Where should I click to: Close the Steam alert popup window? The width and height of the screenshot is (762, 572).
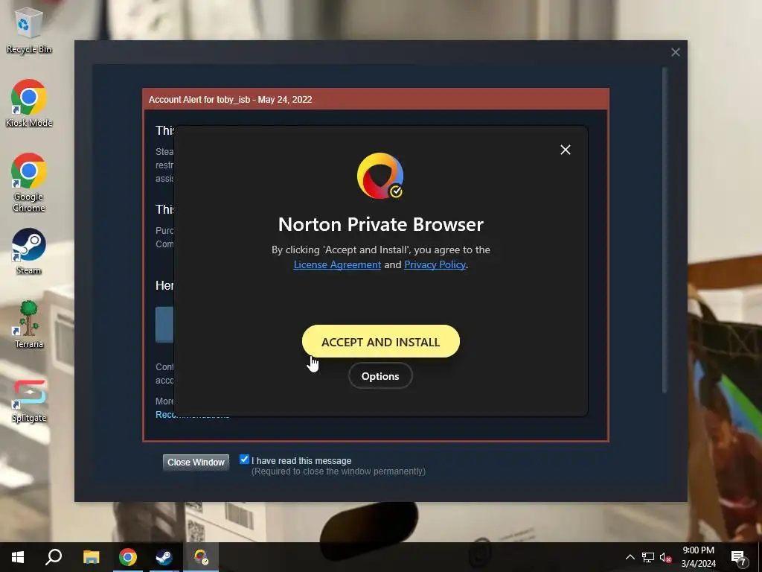pos(675,52)
